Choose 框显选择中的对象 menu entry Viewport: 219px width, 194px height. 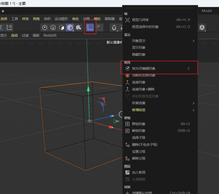click(160, 27)
